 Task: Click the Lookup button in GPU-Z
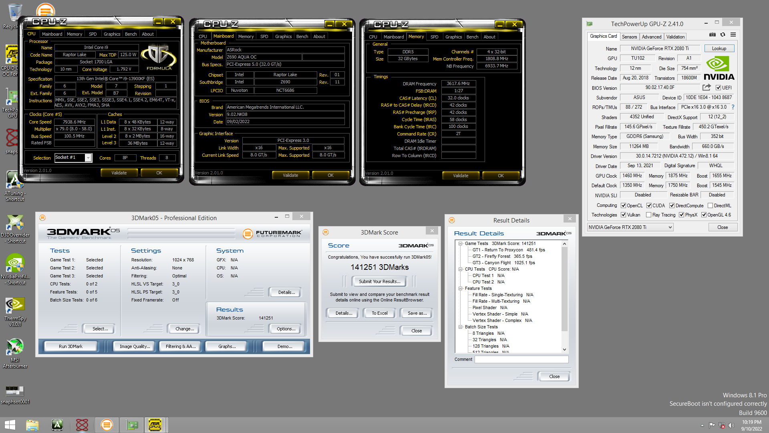[719, 49]
